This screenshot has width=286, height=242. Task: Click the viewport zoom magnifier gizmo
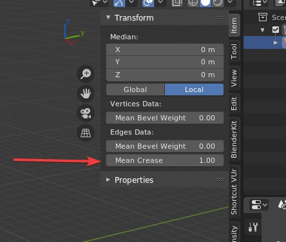86,74
